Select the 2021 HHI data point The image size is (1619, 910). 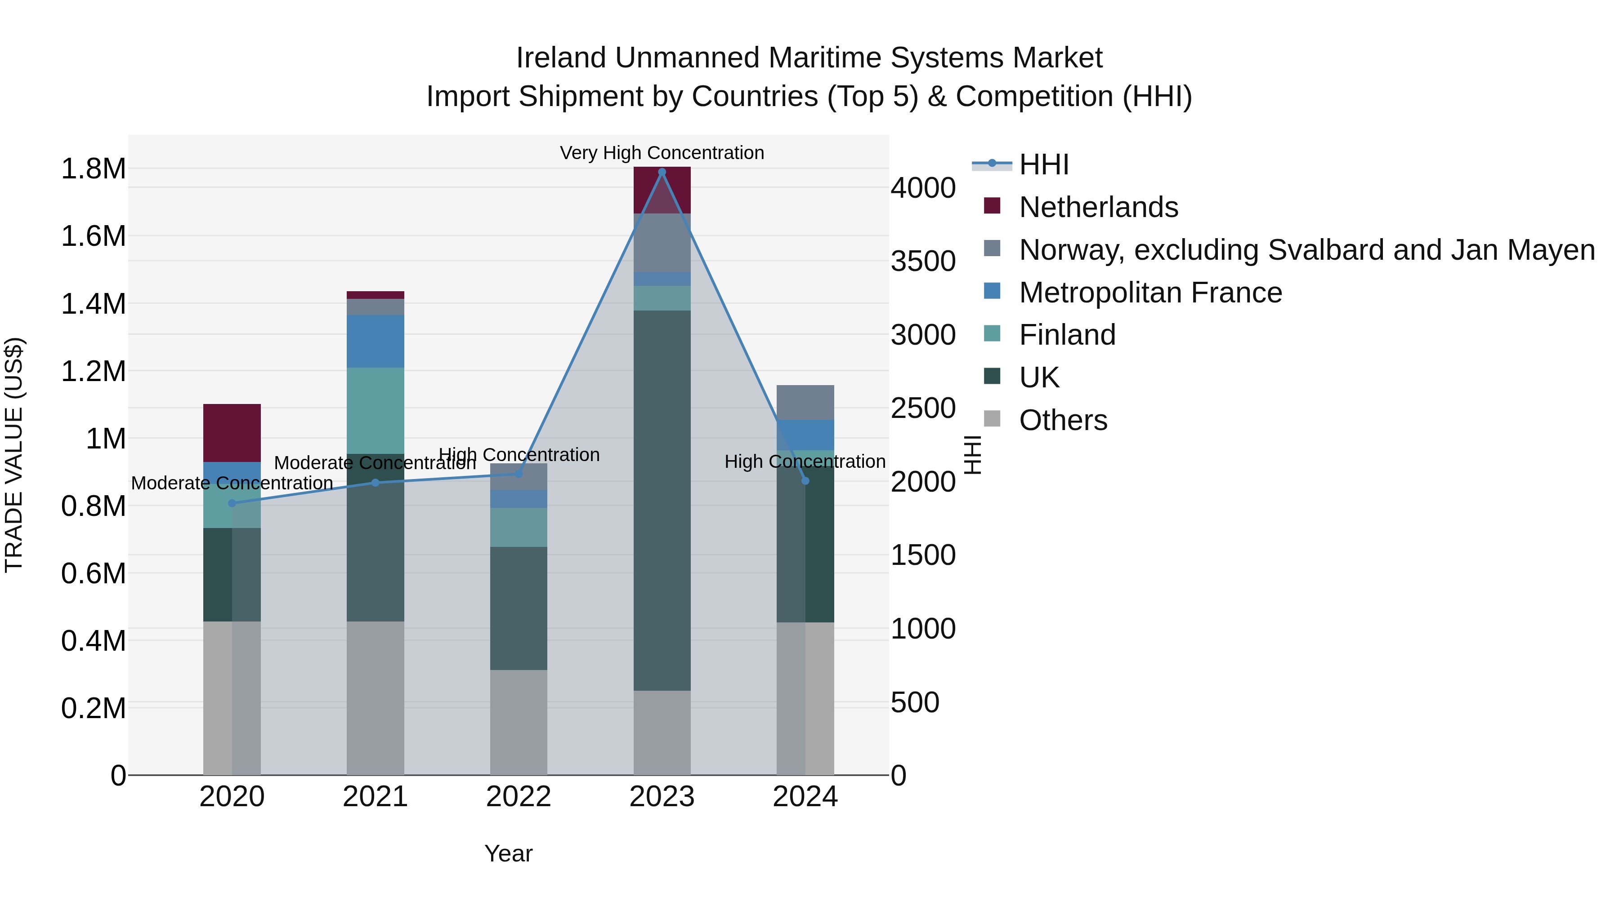coord(375,482)
